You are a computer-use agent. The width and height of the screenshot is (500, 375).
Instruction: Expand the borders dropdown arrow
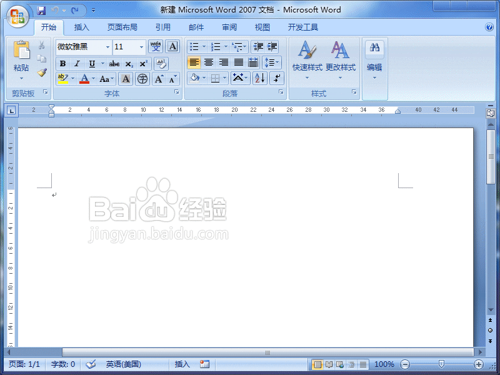(225, 78)
